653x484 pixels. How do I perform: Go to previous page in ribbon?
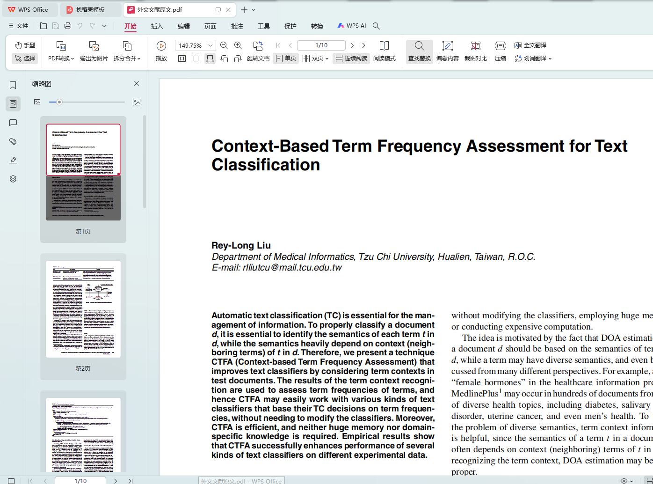[x=290, y=45]
